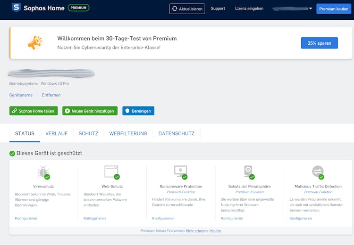354x245 pixels.
Task: Switch to the VERLAUF tab
Action: point(56,134)
